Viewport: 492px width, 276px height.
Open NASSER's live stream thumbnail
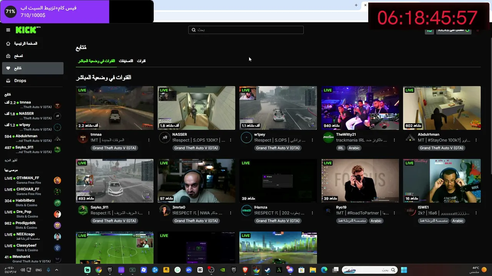[196, 108]
